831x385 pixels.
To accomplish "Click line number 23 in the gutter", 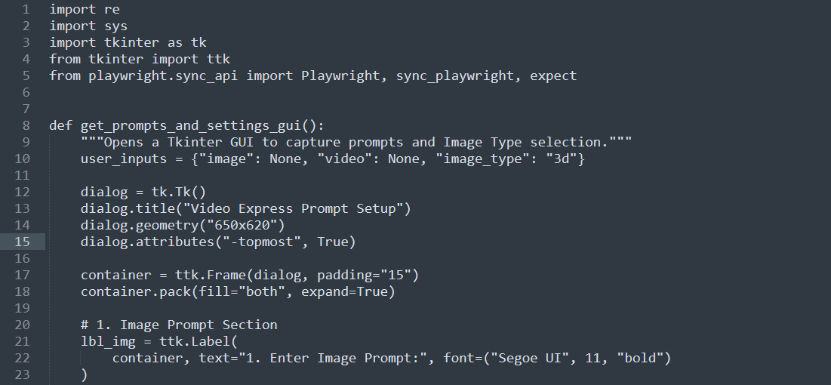I will coord(22,374).
